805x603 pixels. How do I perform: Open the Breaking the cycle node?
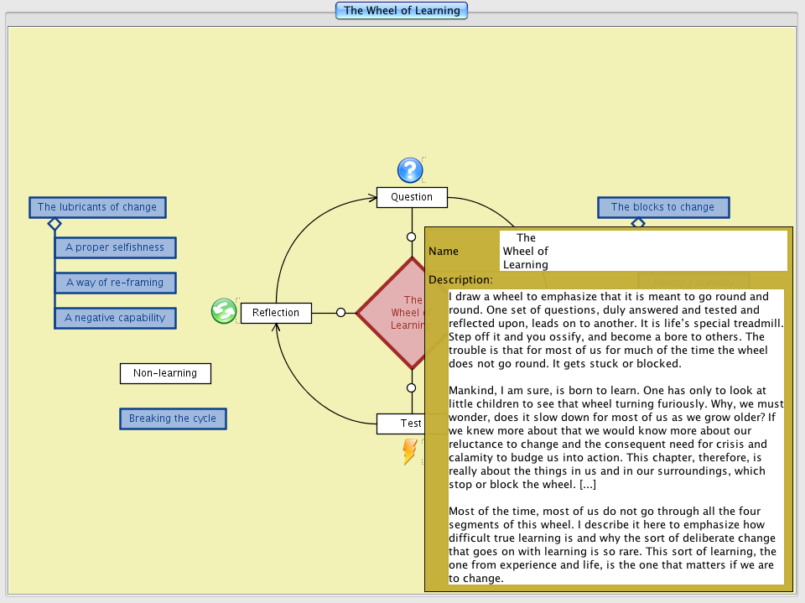[x=173, y=418]
